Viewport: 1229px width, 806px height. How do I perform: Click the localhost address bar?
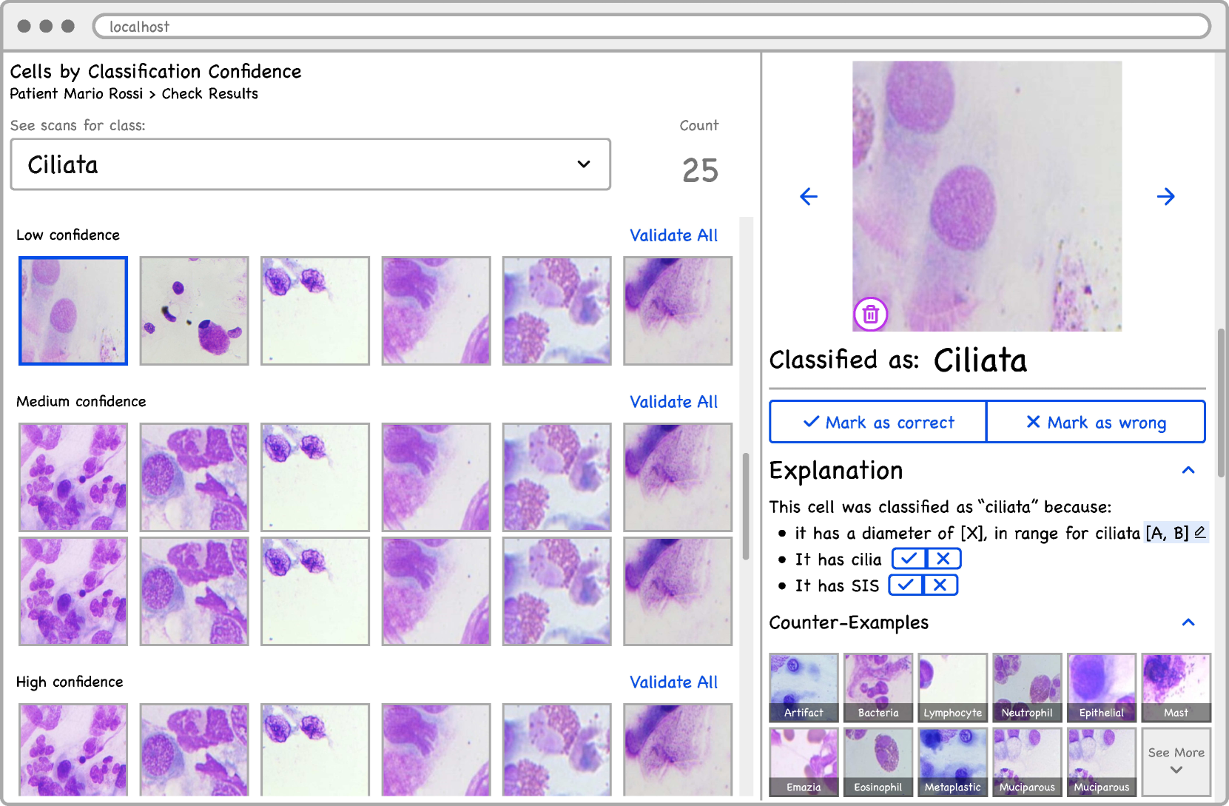[651, 27]
